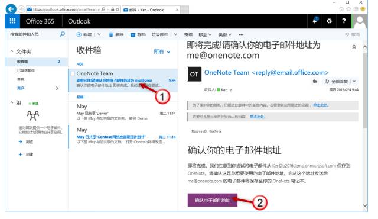Image resolution: width=378 pixels, height=219 pixels.
Task: Click the OT sender avatar
Action: tap(194, 74)
